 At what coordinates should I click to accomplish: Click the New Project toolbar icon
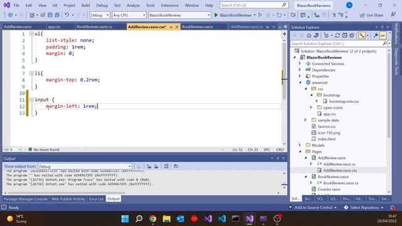point(32,15)
